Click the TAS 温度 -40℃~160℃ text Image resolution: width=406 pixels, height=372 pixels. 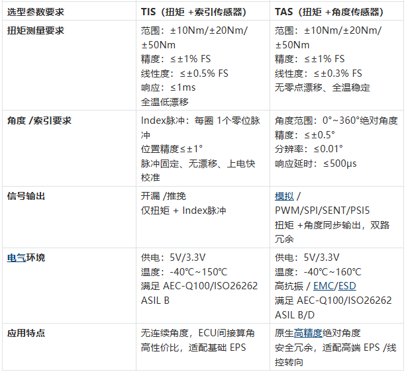[x=318, y=272]
